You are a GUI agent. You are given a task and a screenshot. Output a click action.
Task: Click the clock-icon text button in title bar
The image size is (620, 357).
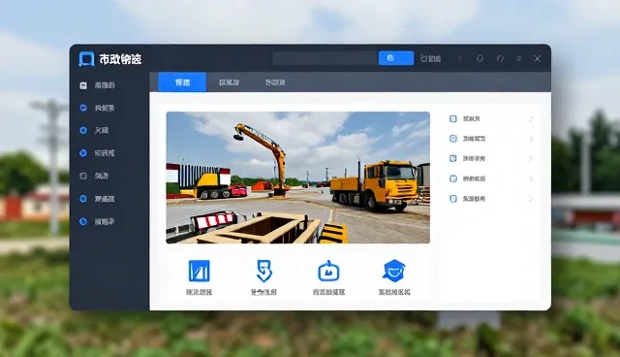click(430, 58)
